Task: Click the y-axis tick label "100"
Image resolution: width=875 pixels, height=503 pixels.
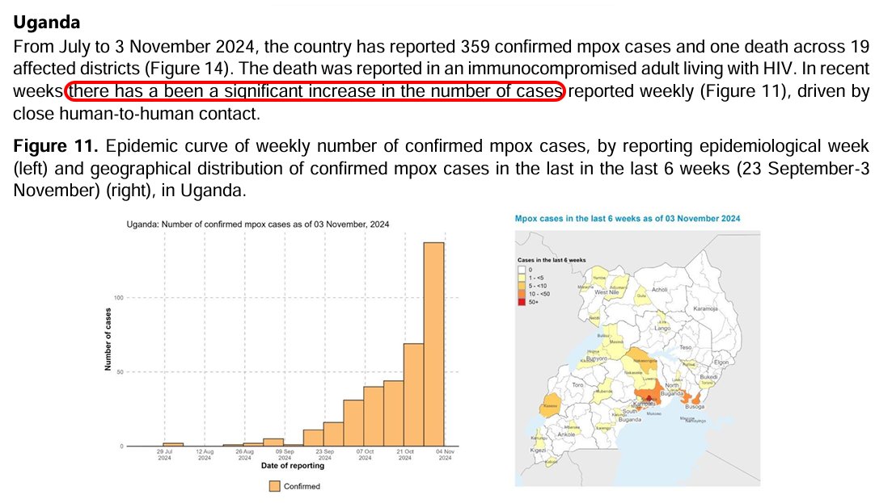Action: (x=118, y=297)
